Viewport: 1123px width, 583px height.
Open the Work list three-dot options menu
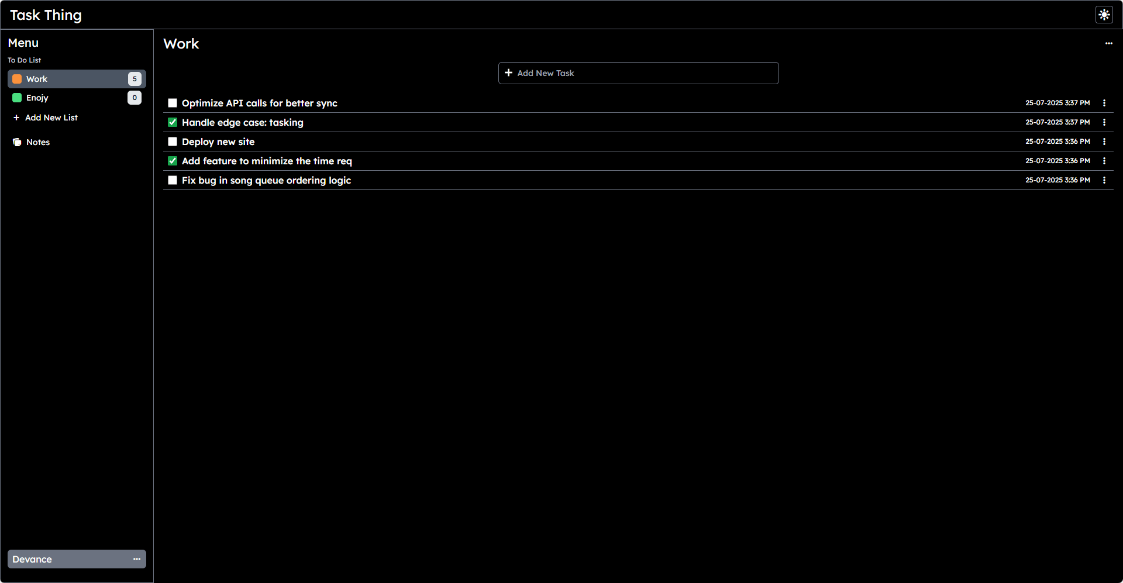(1108, 43)
